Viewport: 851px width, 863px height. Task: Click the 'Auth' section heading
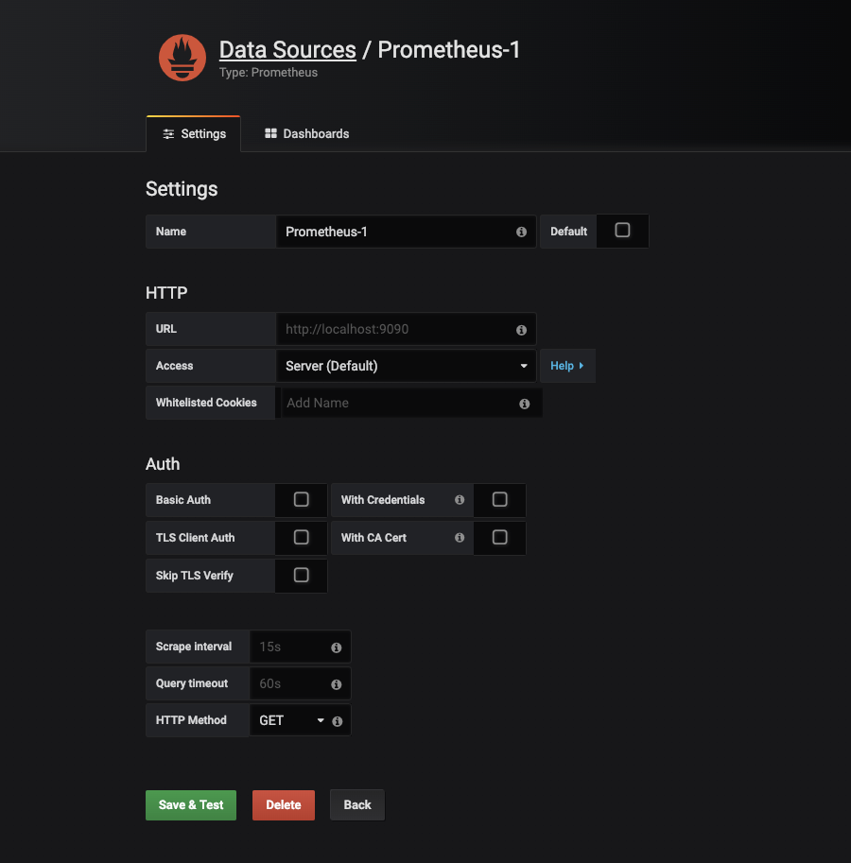(x=163, y=464)
